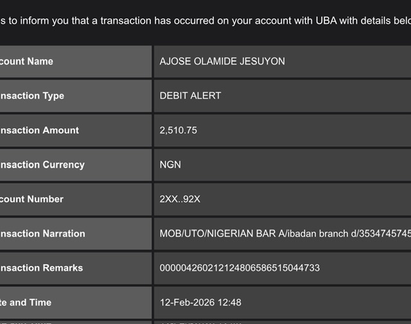411x324 pixels.
Task: Select the DEBIT ALERT value
Action: click(190, 96)
